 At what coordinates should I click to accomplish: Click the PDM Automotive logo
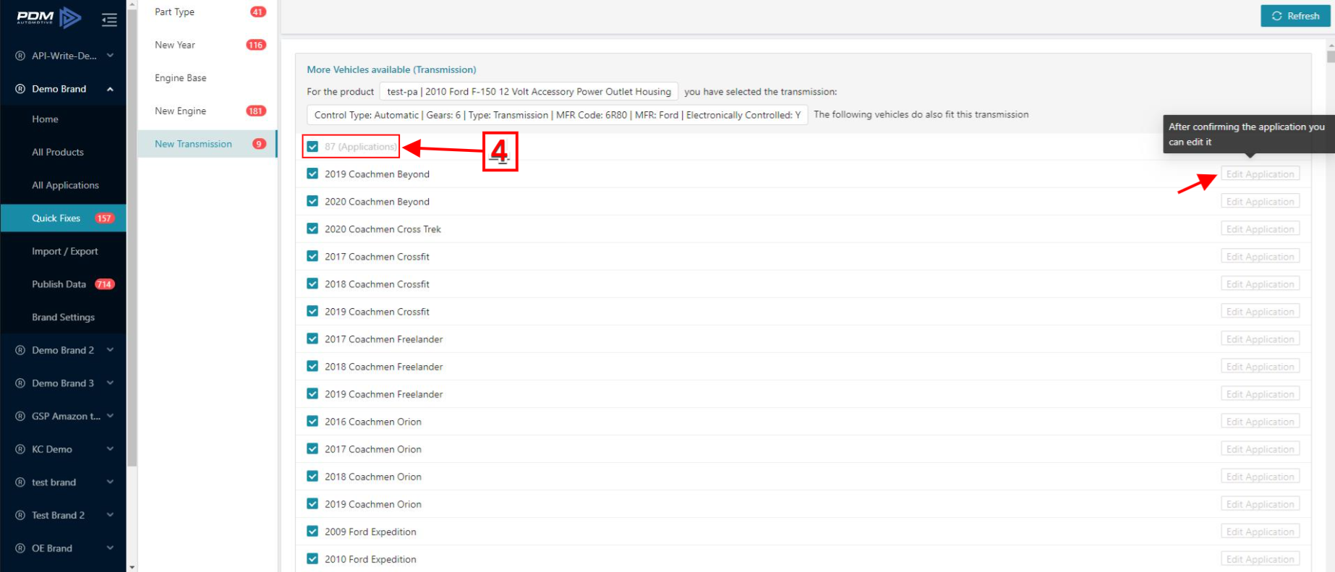48,17
